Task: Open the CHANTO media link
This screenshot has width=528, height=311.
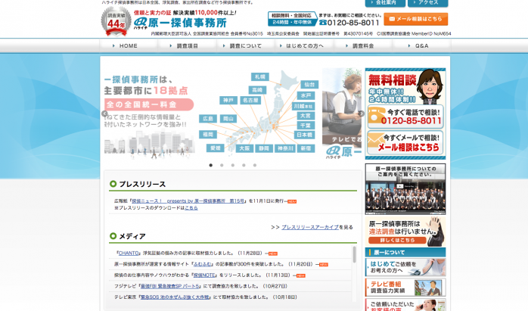Action: click(129, 253)
